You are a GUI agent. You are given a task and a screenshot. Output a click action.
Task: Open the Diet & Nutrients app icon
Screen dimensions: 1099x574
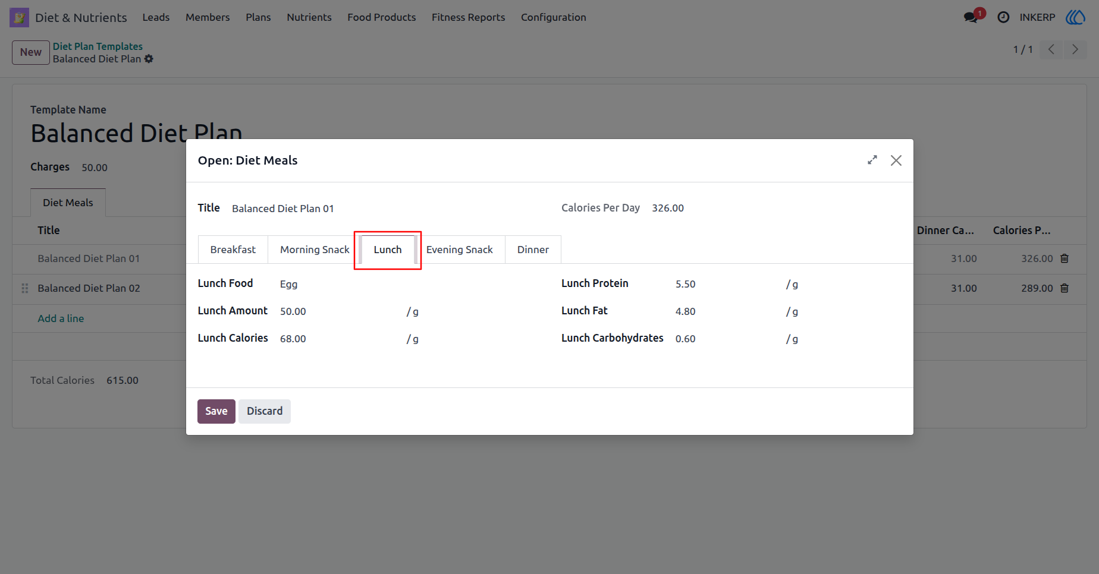pyautogui.click(x=19, y=17)
